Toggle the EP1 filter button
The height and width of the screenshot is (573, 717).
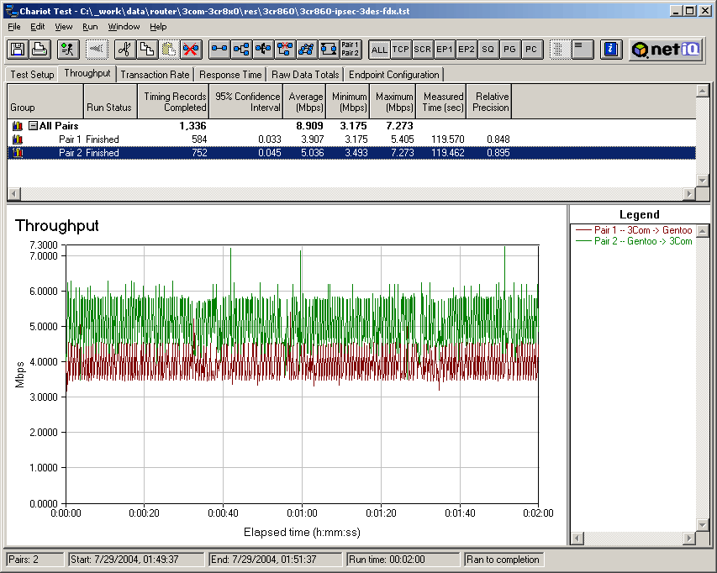click(x=445, y=50)
